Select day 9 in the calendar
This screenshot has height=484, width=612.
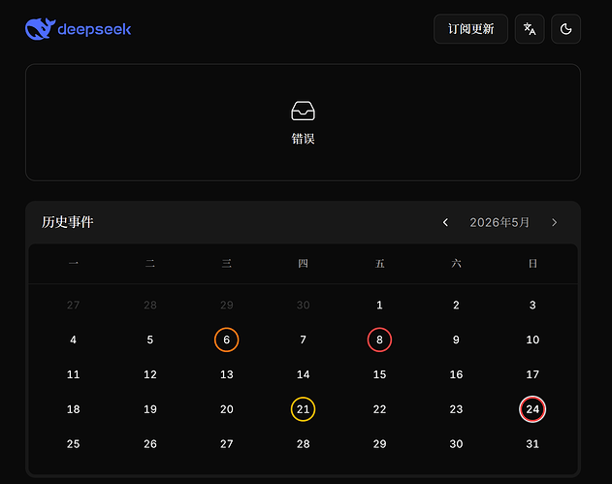[456, 339]
